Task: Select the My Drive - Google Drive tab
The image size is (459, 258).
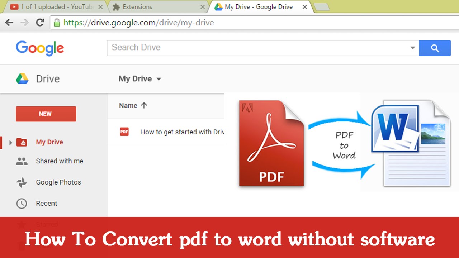Action: coord(261,7)
